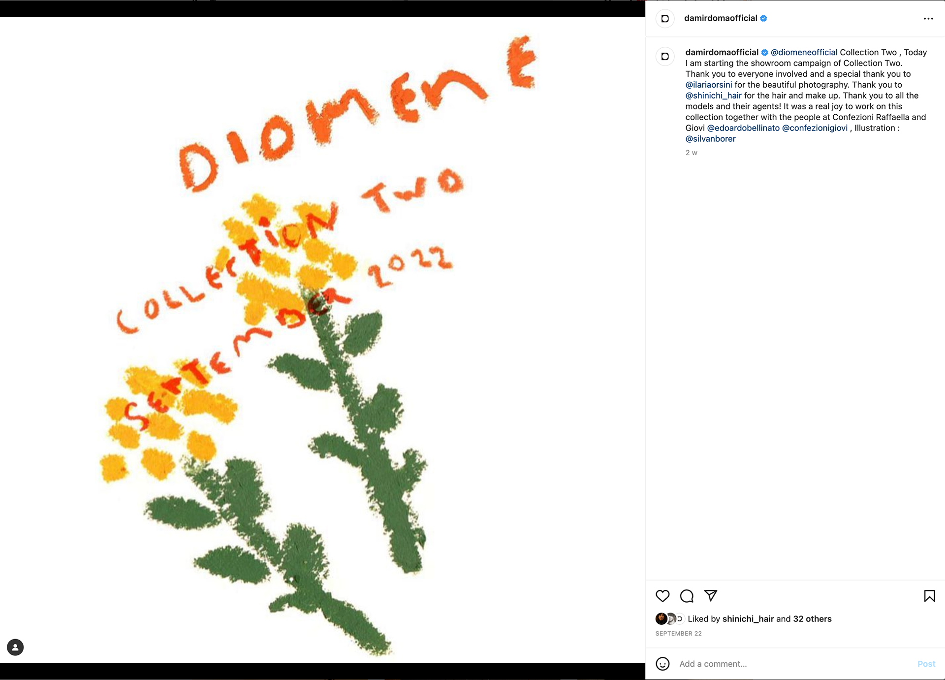Click damirdomaofficial username in header

[x=721, y=18]
